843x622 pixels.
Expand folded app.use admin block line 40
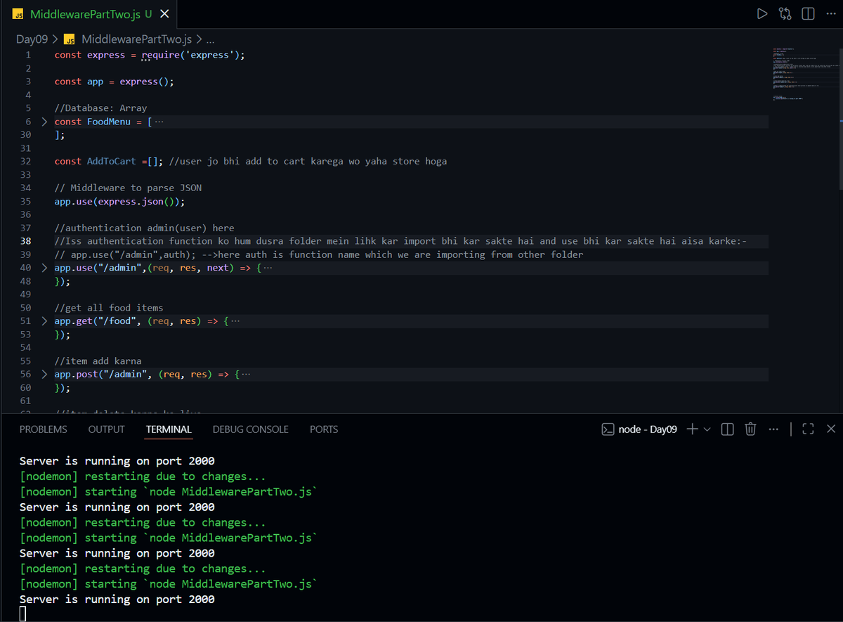[x=44, y=268]
